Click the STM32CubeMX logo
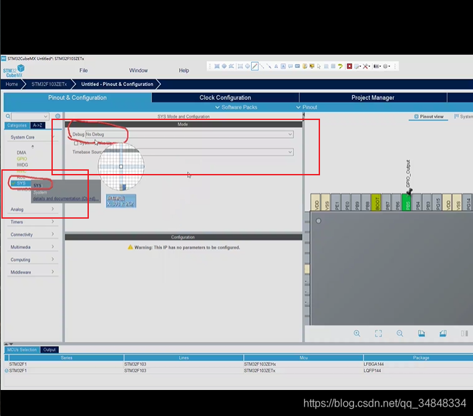Viewport: 473px width, 416px height. pos(13,71)
